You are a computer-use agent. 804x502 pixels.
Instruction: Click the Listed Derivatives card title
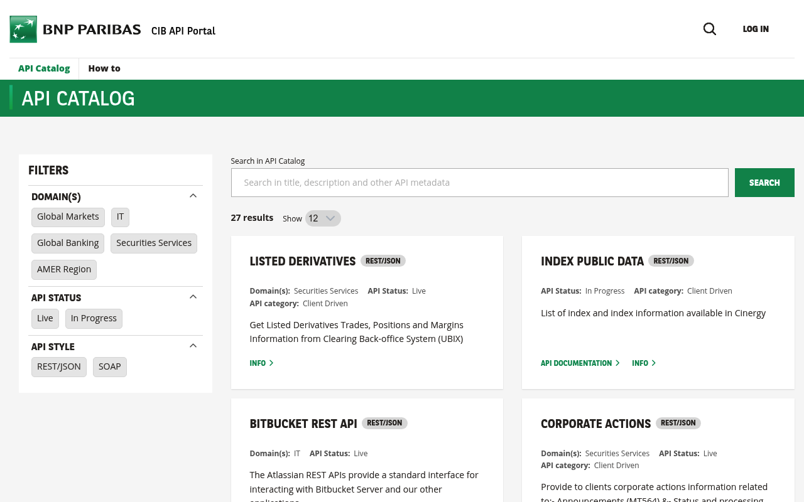(x=303, y=262)
